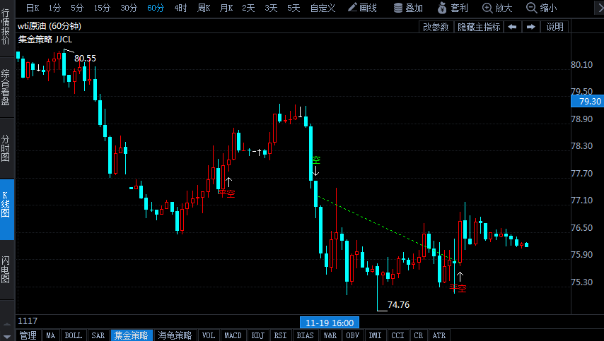Click the 管理 indicator manager tab
Image resolution: width=604 pixels, height=341 pixels.
(28, 335)
